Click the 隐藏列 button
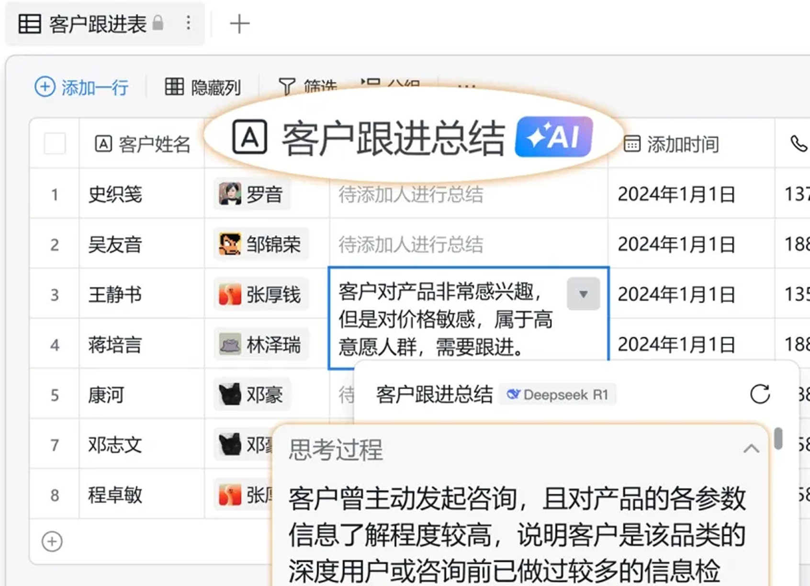Viewport: 810px width, 586px height. pyautogui.click(x=202, y=88)
